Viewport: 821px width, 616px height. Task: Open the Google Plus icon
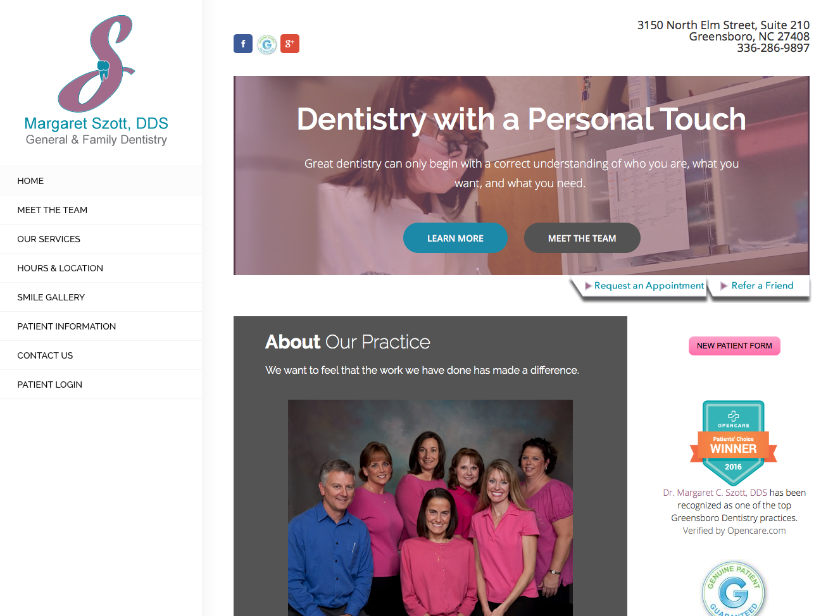pyautogui.click(x=290, y=44)
